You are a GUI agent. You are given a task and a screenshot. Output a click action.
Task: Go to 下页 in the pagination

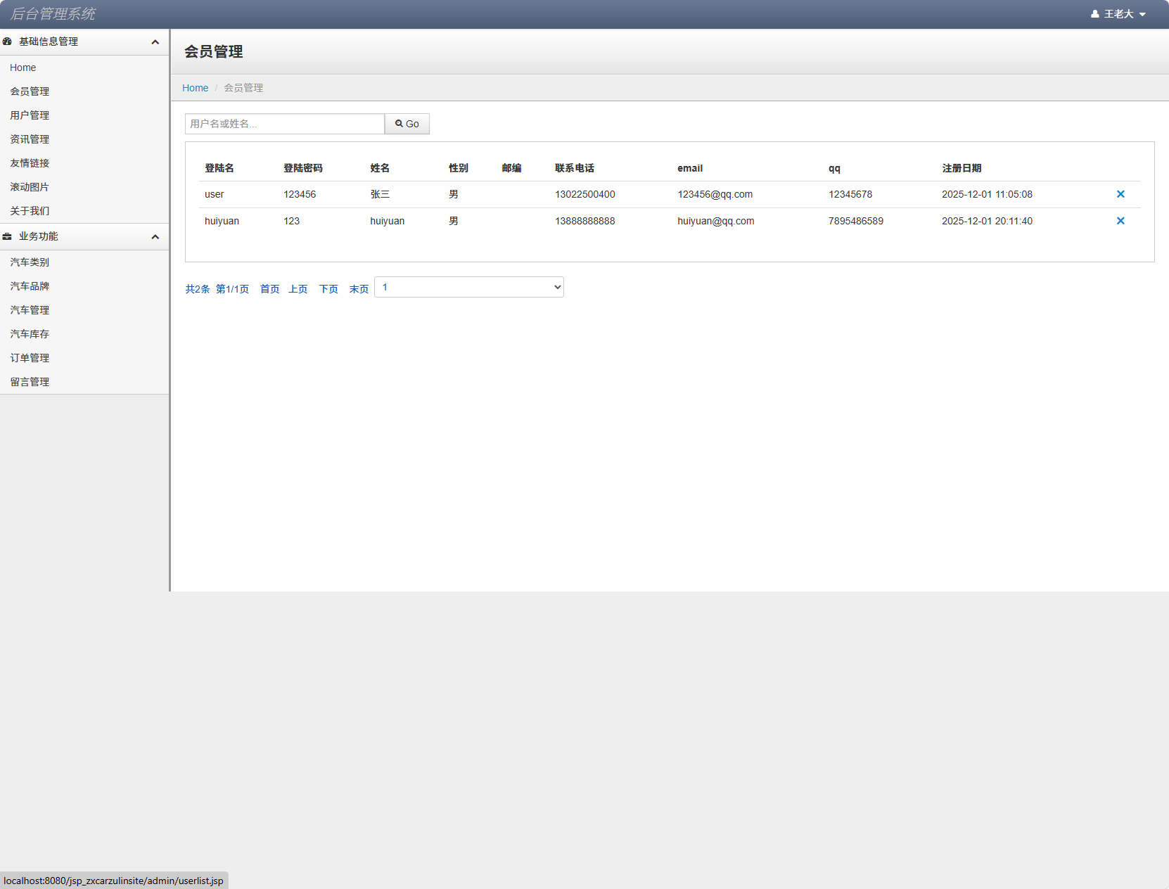(x=328, y=289)
